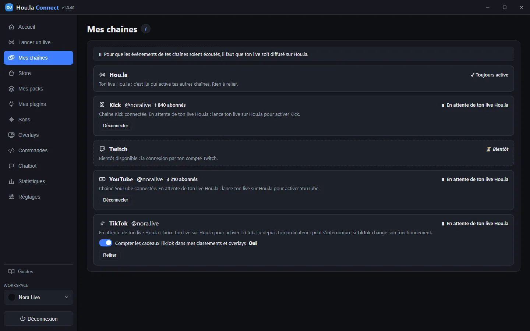Select Mes chaînes sidebar item
Image resolution: width=530 pixels, height=331 pixels.
tap(38, 58)
